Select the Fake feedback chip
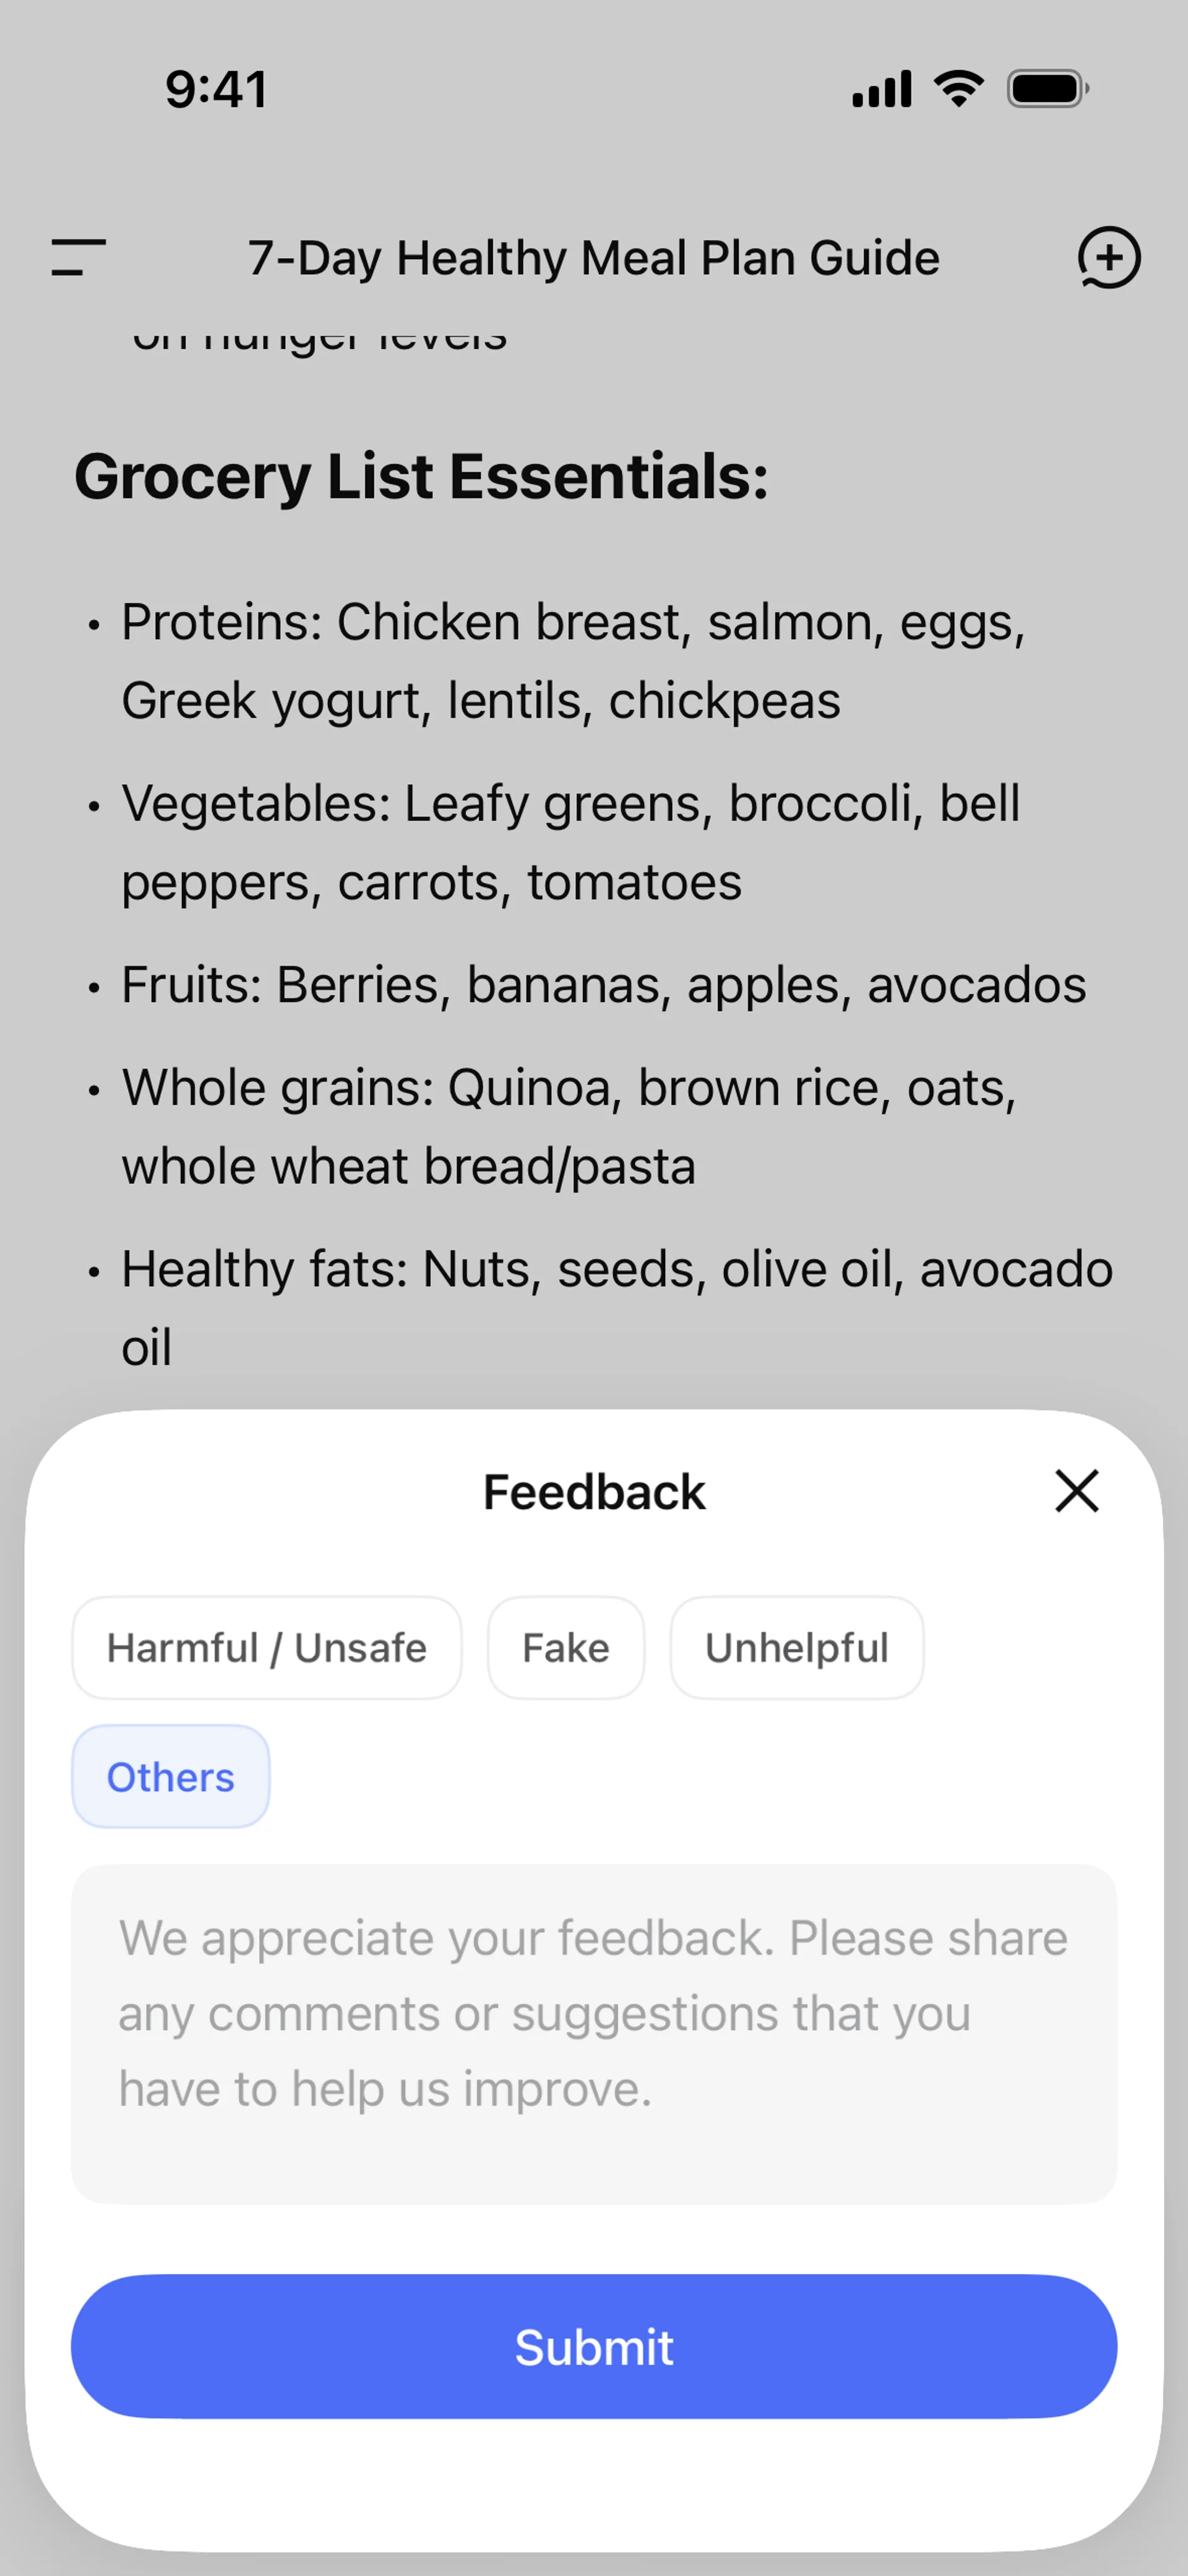This screenshot has height=2576, width=1188. point(565,1648)
